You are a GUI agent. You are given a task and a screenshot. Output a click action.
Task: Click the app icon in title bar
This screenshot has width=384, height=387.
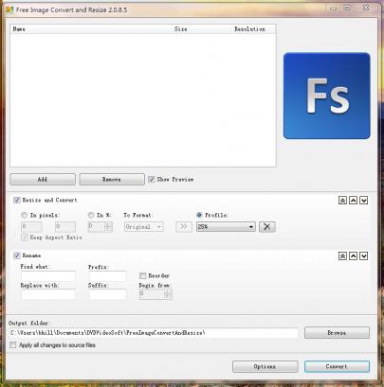click(9, 9)
